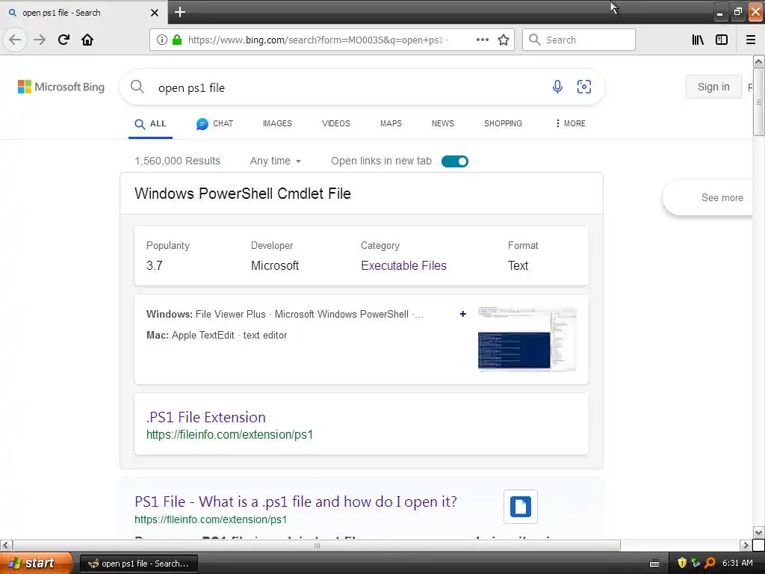Switch to the IMAGES tab
This screenshot has height=574, width=765.
pos(277,123)
